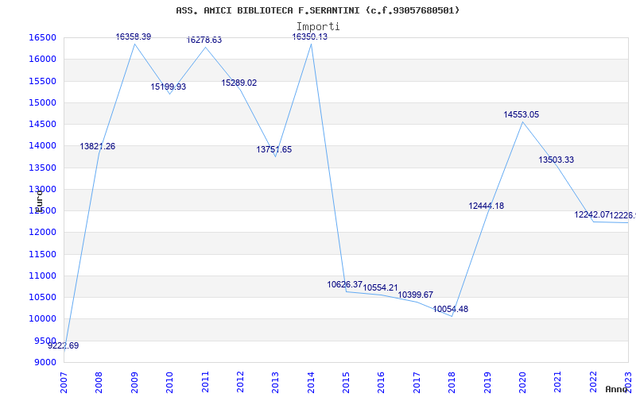The width and height of the screenshot is (636, 397).
Task: Click x-axis year 2016
Action: coord(382,382)
